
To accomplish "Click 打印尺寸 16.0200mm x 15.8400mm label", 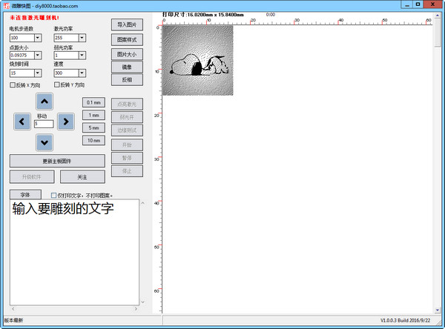I will point(202,15).
